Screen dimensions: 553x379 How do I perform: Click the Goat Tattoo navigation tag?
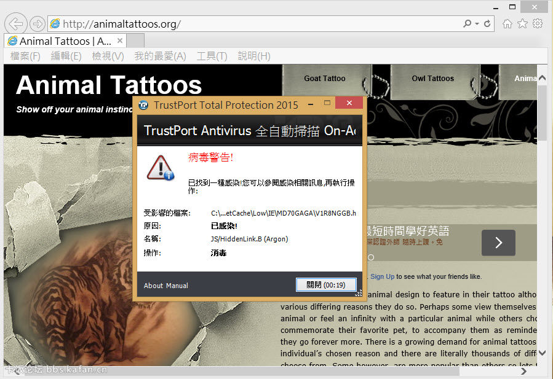(x=325, y=79)
